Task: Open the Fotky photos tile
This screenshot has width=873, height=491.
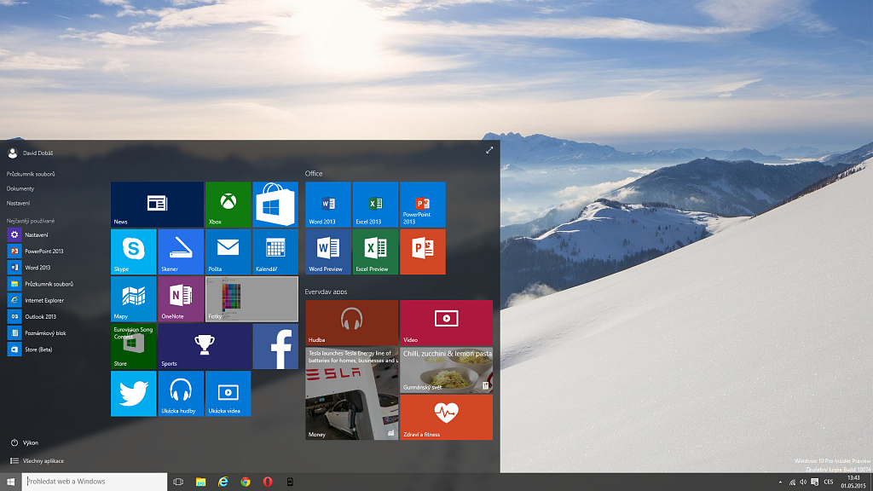Action: point(251,299)
